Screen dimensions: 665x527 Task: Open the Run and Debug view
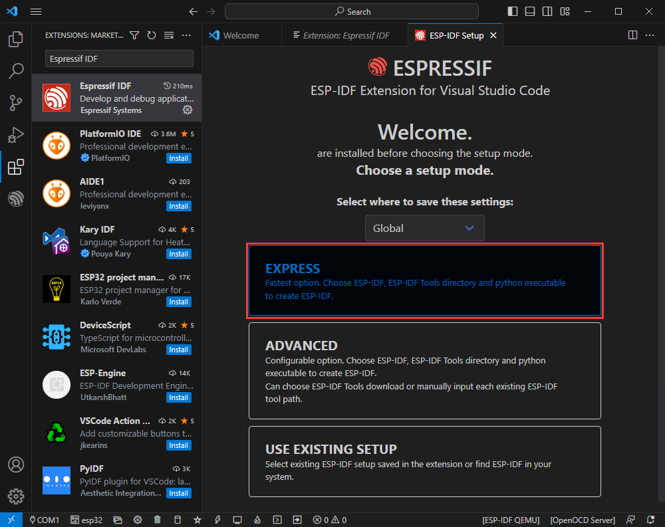tap(16, 135)
